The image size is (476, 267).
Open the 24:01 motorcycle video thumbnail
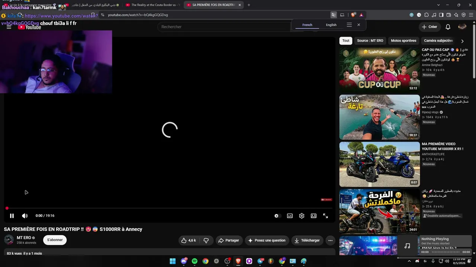pos(380,211)
